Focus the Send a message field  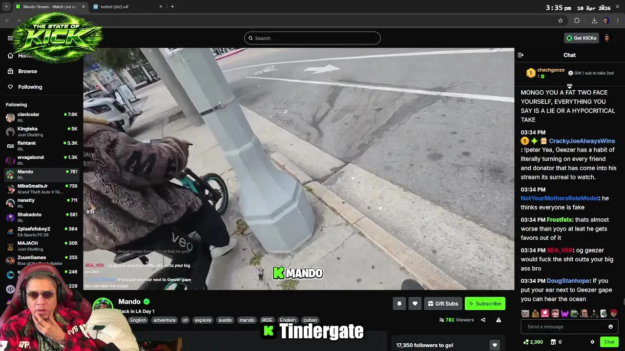569,327
